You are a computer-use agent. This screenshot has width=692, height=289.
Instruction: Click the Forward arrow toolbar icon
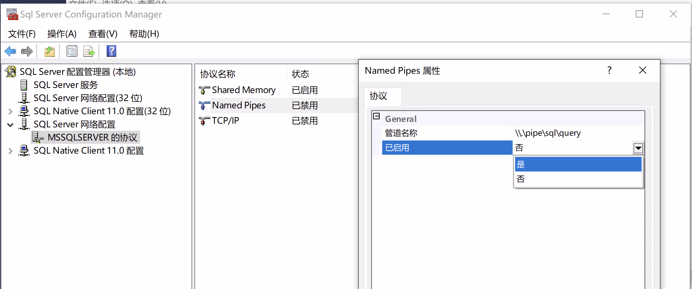coord(27,51)
